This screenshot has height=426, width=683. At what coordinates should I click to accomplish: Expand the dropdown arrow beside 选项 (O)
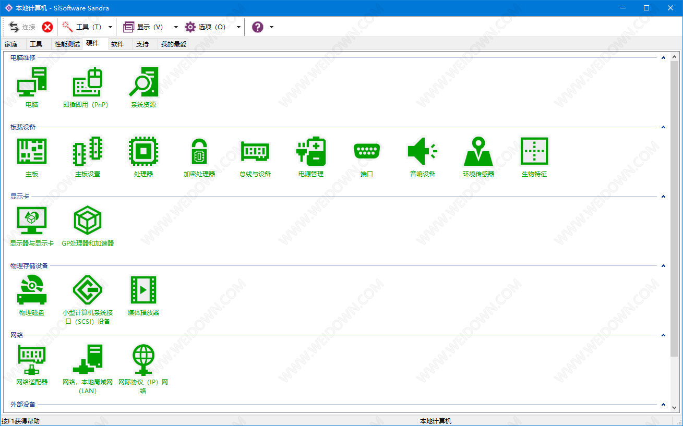point(238,27)
